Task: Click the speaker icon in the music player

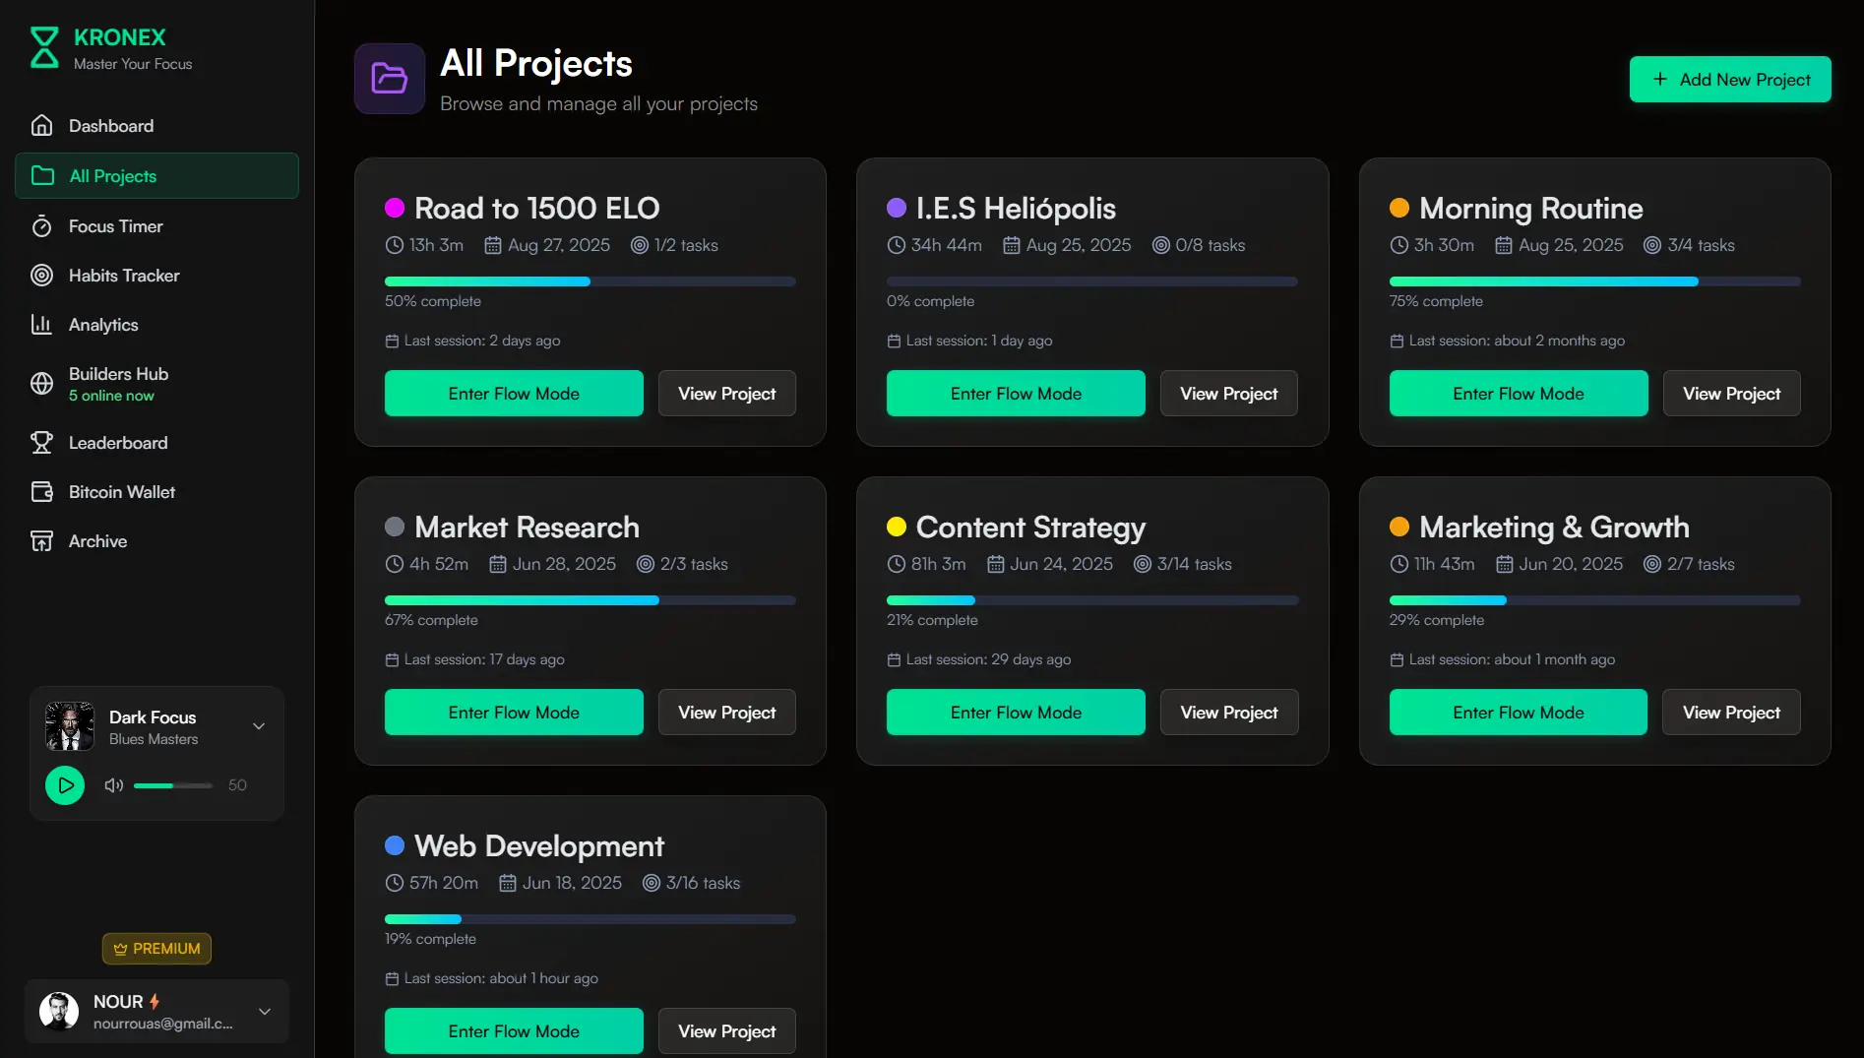Action: point(113,785)
